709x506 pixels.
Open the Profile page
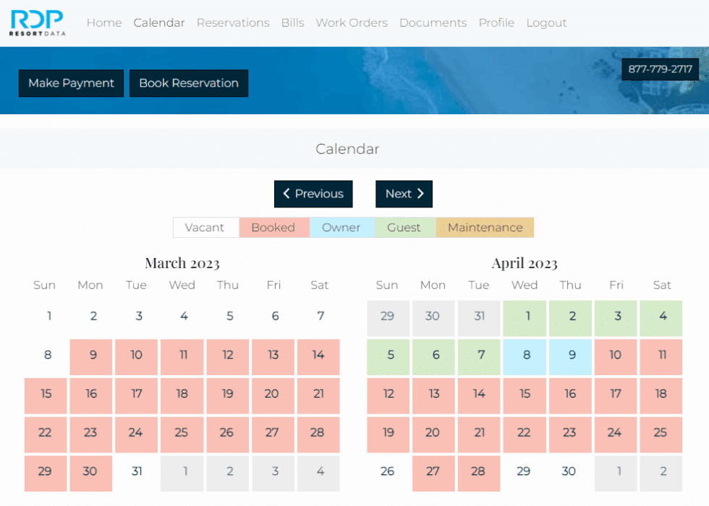point(496,22)
